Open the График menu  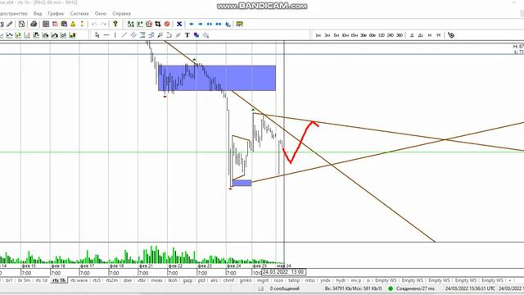coord(56,13)
